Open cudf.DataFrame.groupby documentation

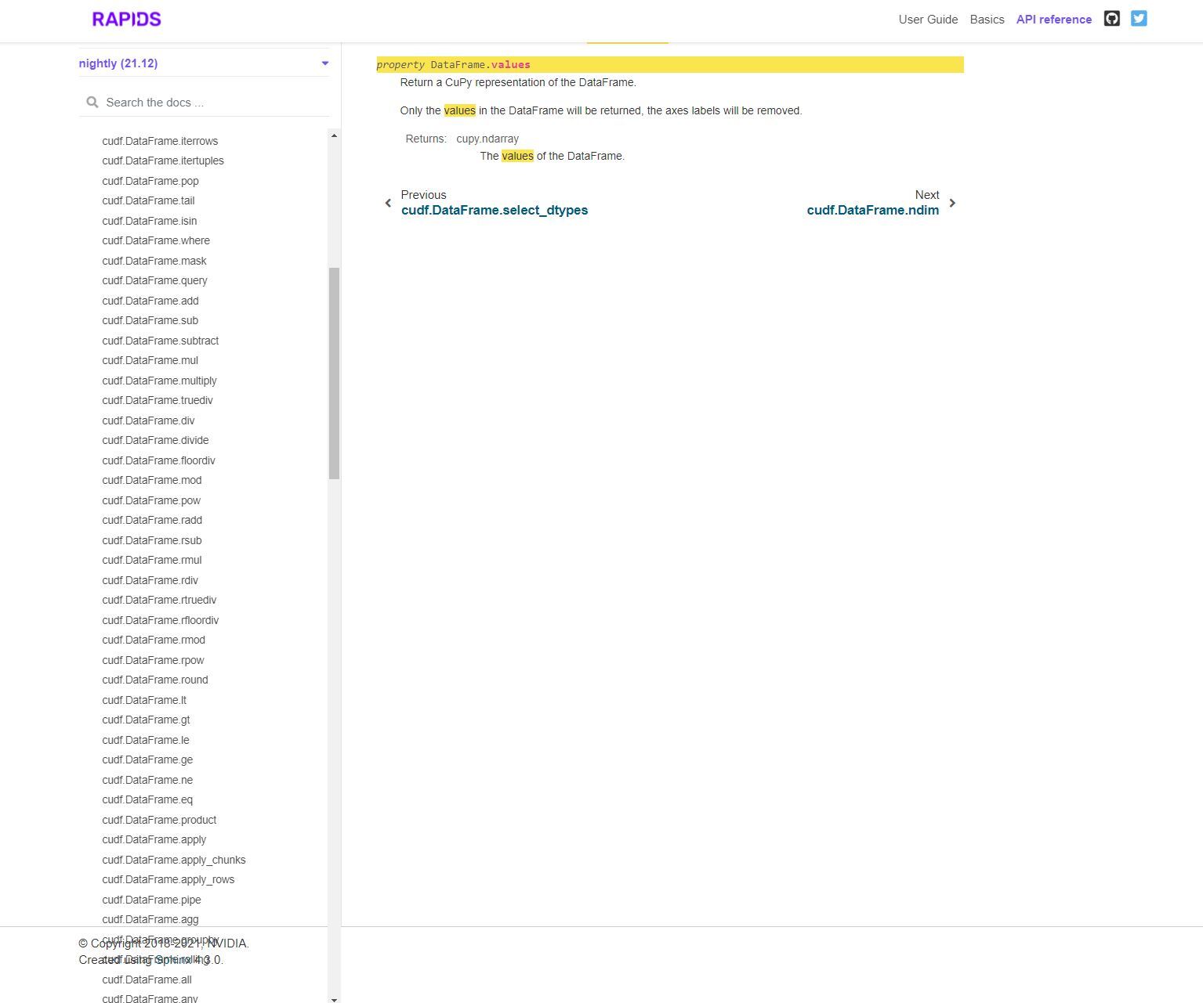click(x=159, y=939)
